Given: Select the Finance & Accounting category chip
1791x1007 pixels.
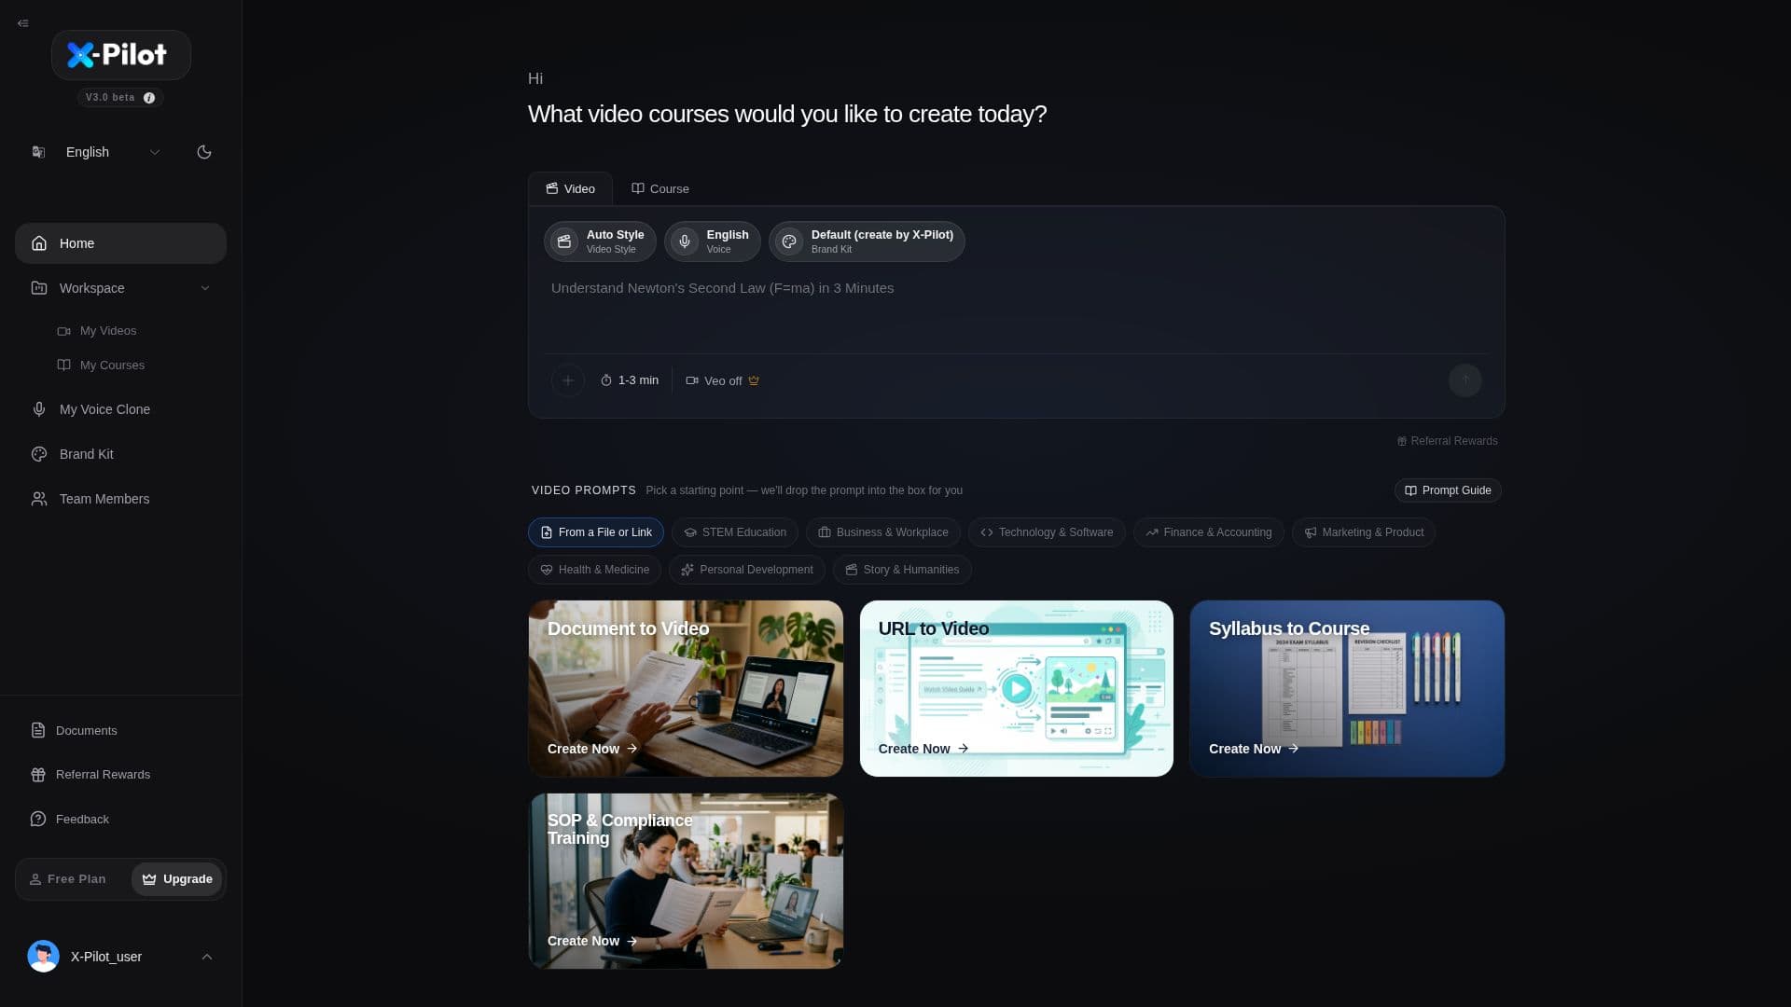Looking at the screenshot, I should tap(1209, 532).
